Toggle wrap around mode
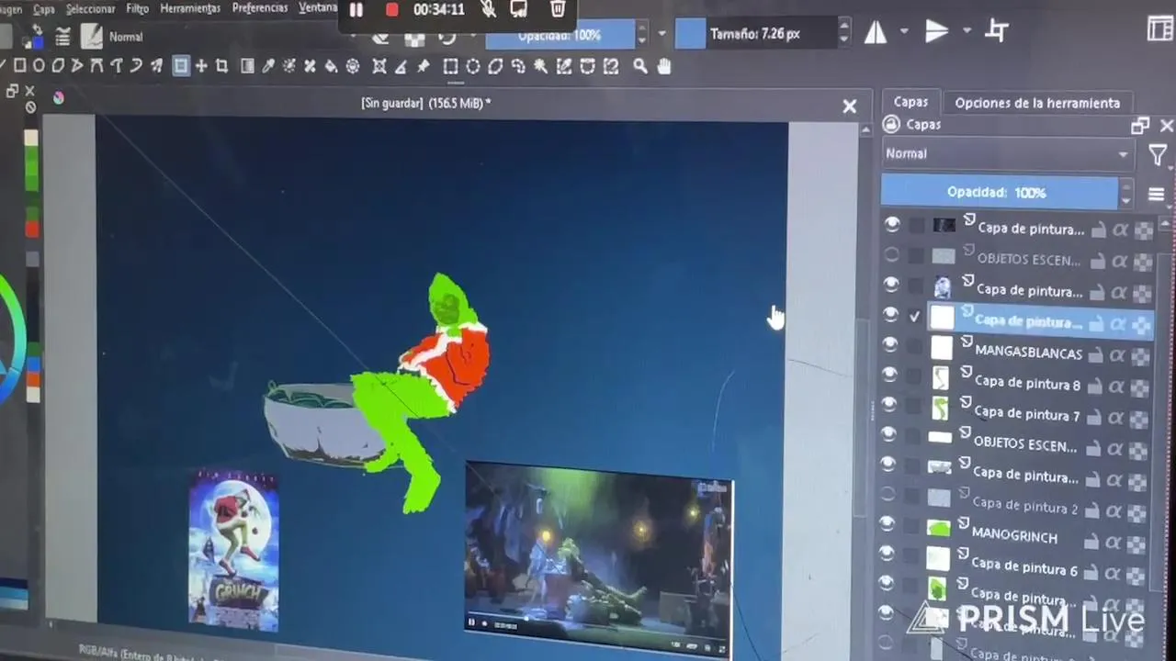 (997, 31)
